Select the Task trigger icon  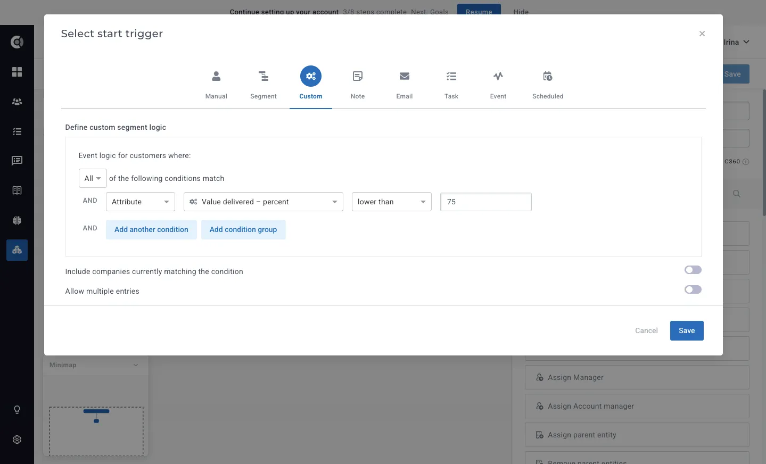click(451, 76)
